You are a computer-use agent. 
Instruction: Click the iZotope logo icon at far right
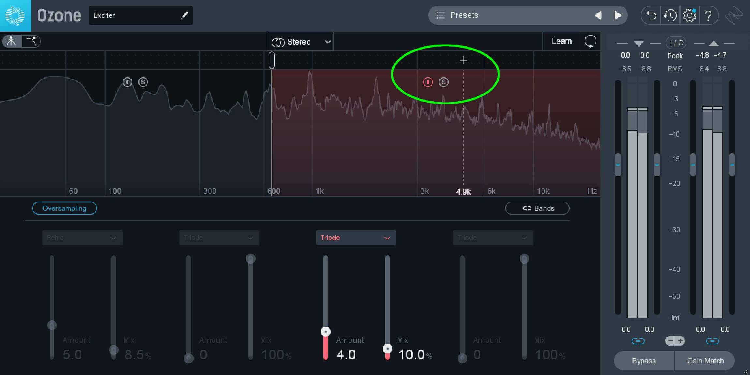pos(734,15)
